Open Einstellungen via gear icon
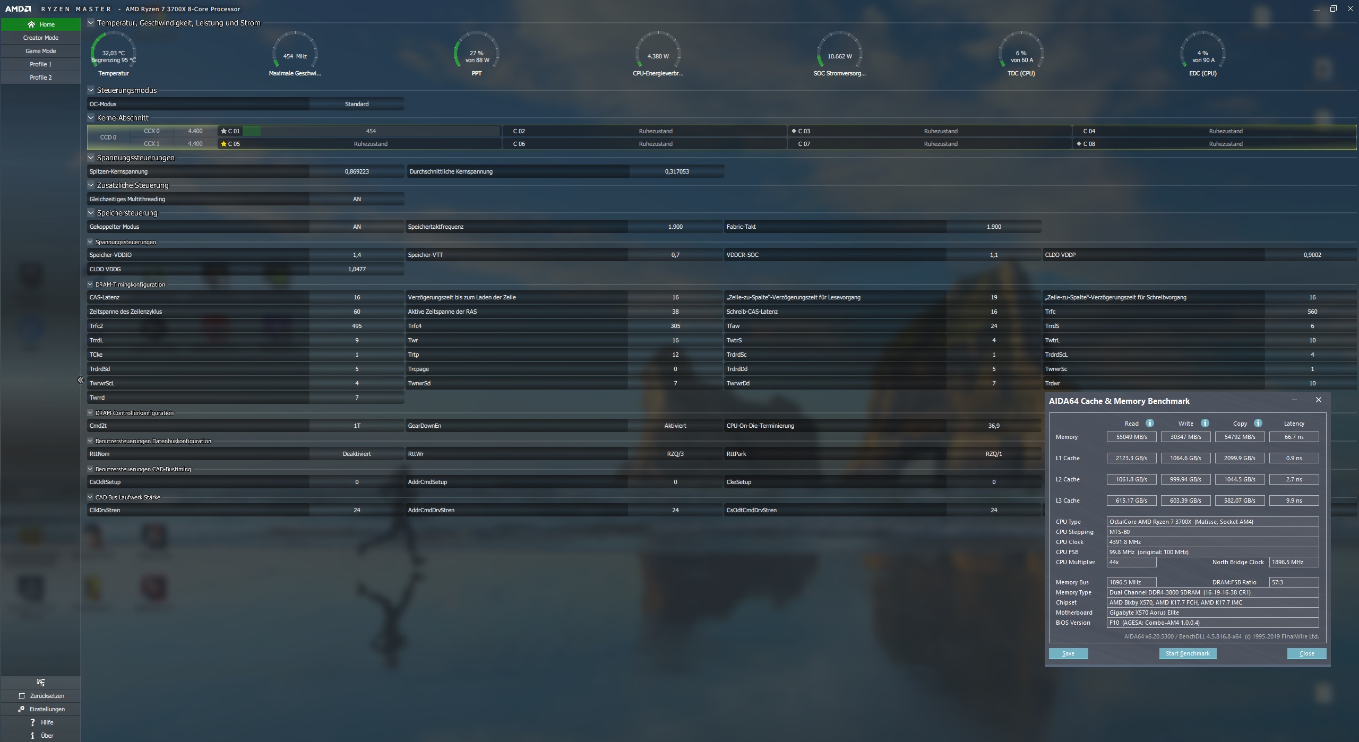This screenshot has width=1359, height=742. pos(21,709)
